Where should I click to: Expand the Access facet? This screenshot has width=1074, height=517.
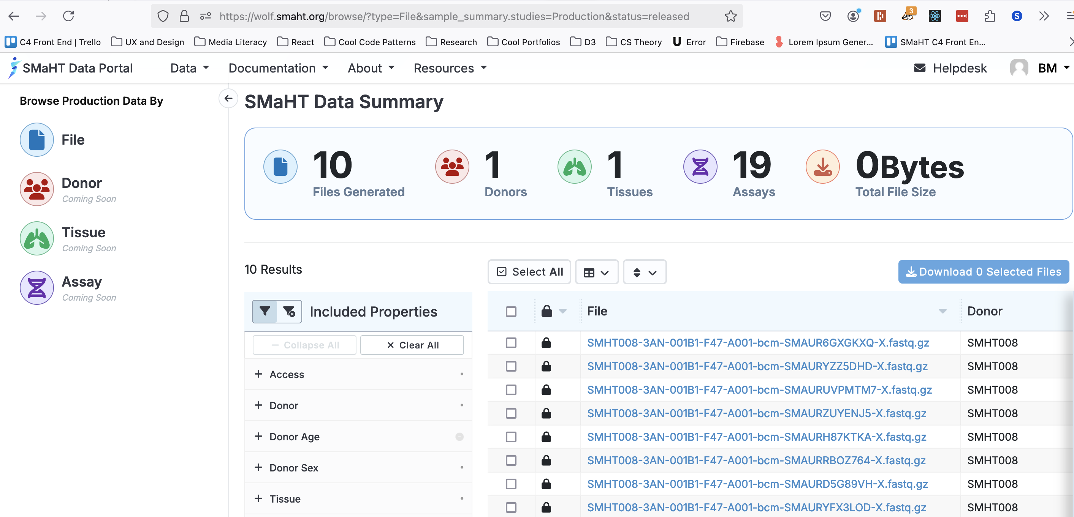(x=358, y=374)
